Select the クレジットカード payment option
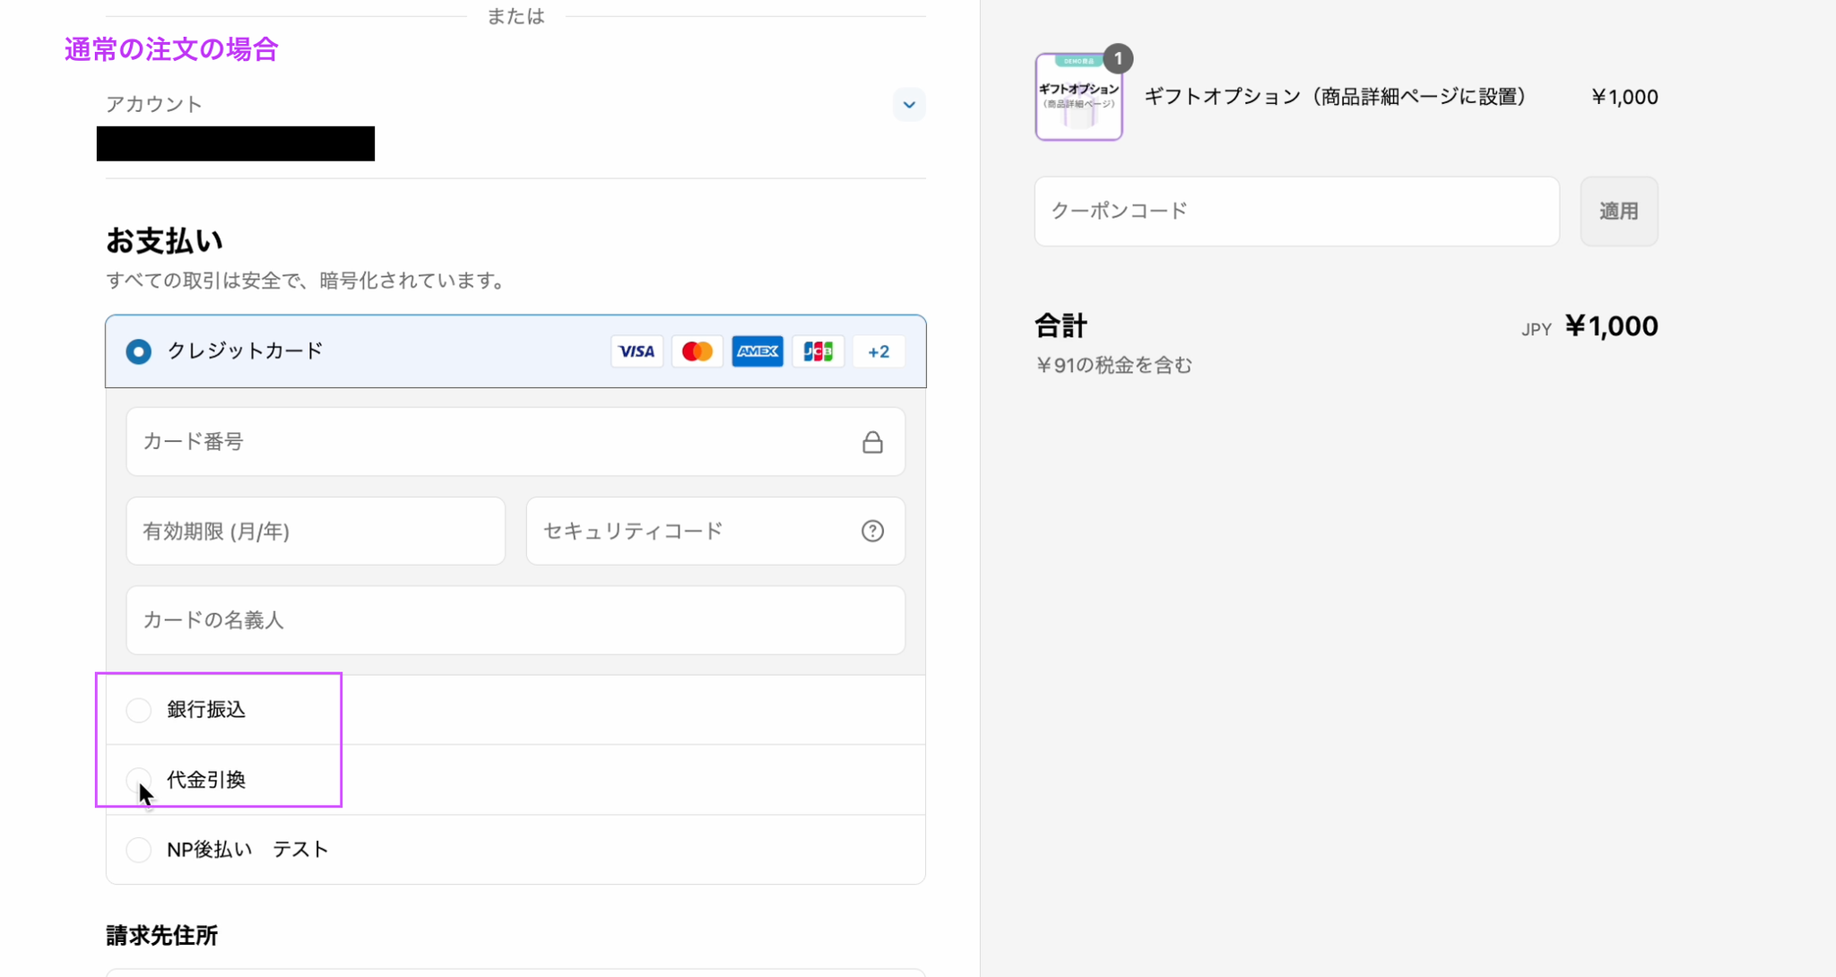This screenshot has width=1836, height=977. 139,351
